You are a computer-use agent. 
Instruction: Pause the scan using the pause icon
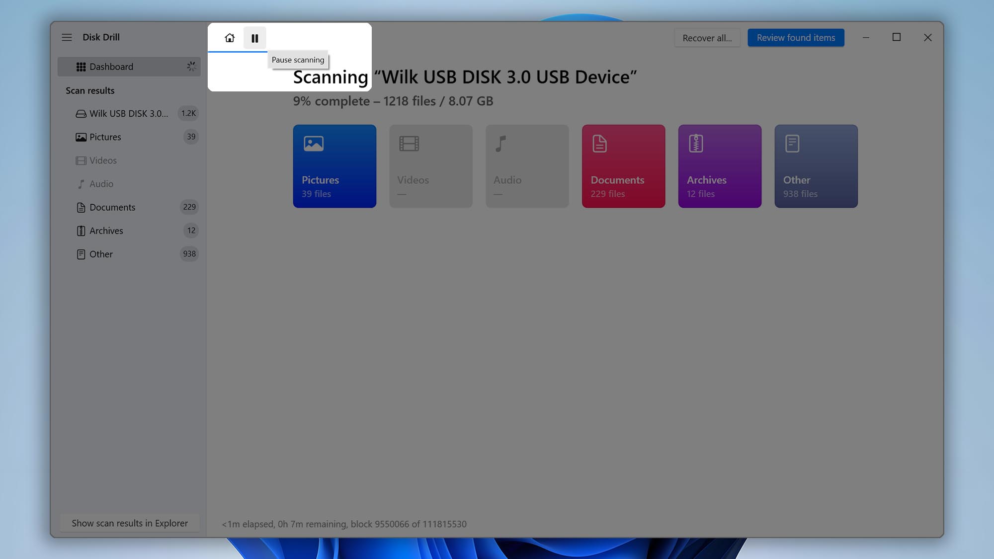coord(255,38)
